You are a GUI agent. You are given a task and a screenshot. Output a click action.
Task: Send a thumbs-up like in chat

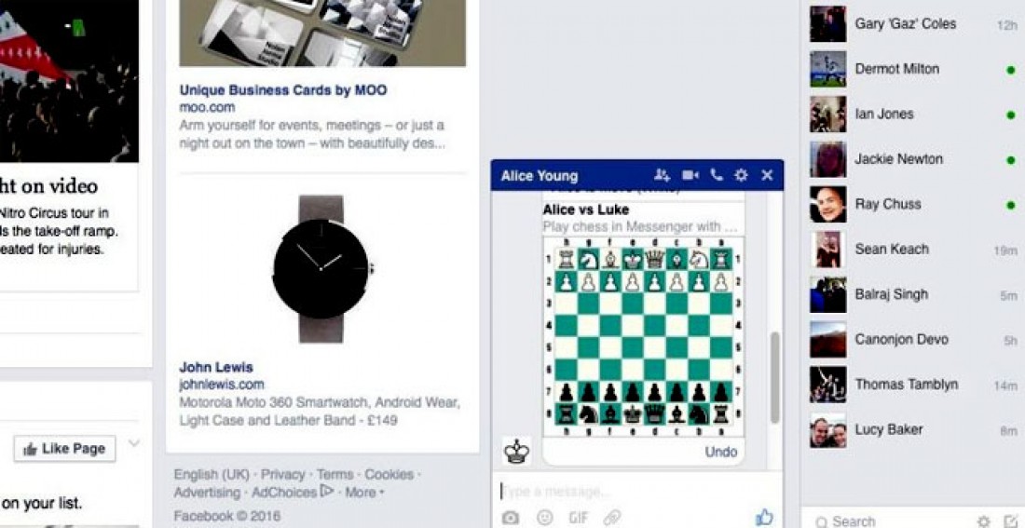[x=764, y=518]
